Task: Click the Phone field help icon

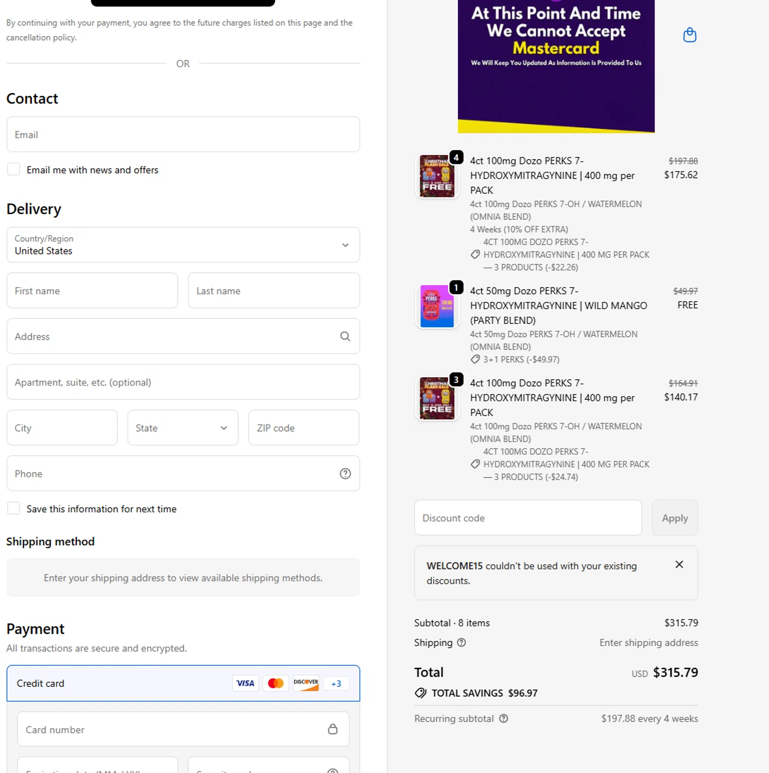Action: (x=345, y=474)
